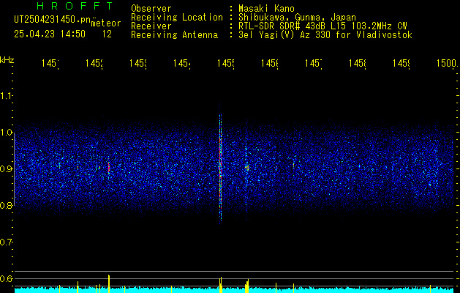Image resolution: width=460 pixels, height=293 pixels.
Task: Click the Receiving Antenna field label
Action: tap(175, 35)
